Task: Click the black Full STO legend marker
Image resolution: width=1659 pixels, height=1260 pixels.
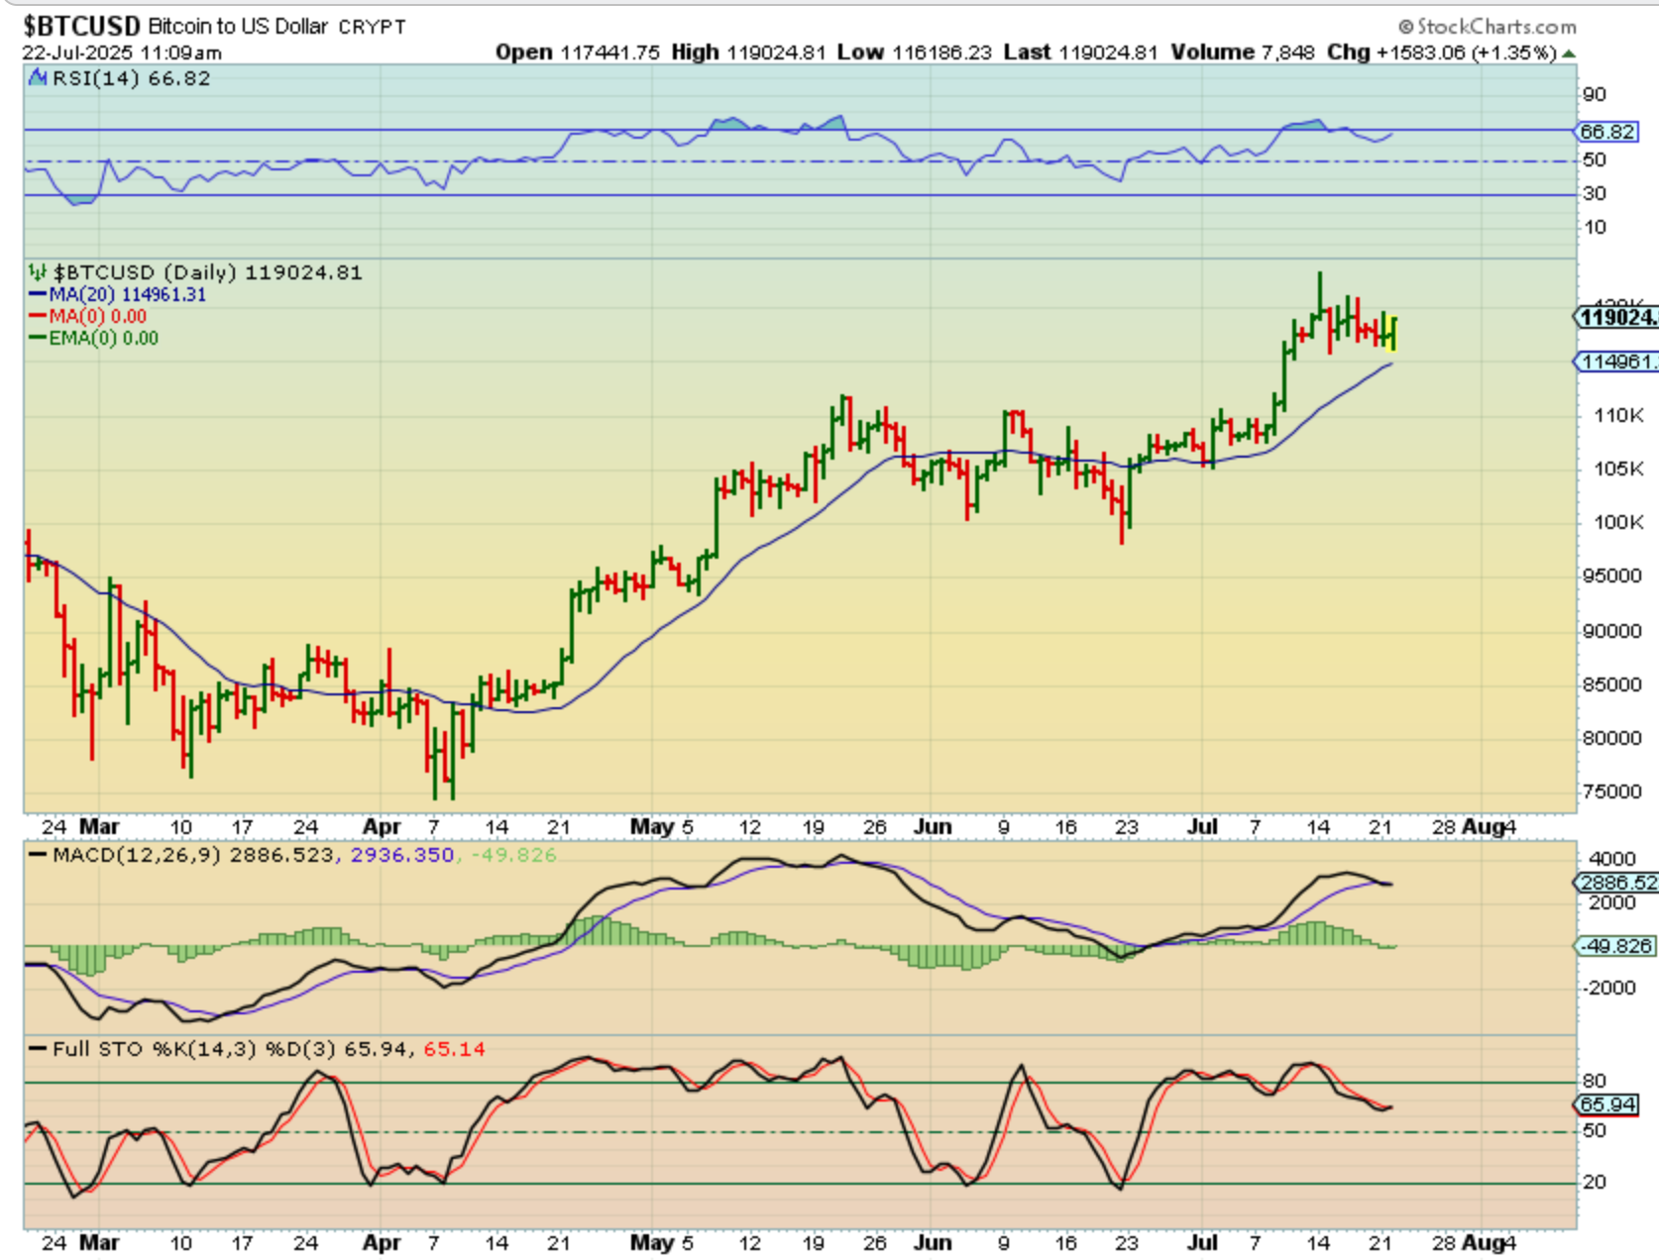Action: [39, 1049]
